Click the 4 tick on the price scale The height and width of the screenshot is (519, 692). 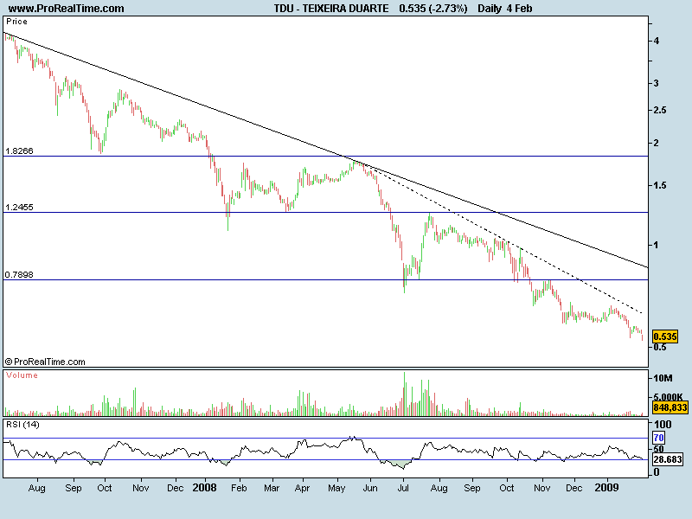click(657, 41)
